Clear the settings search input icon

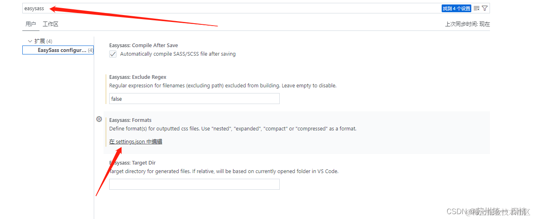pos(477,8)
